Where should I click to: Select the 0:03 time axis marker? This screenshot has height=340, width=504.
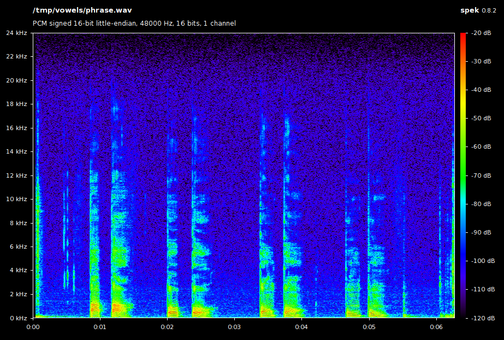tap(234, 327)
